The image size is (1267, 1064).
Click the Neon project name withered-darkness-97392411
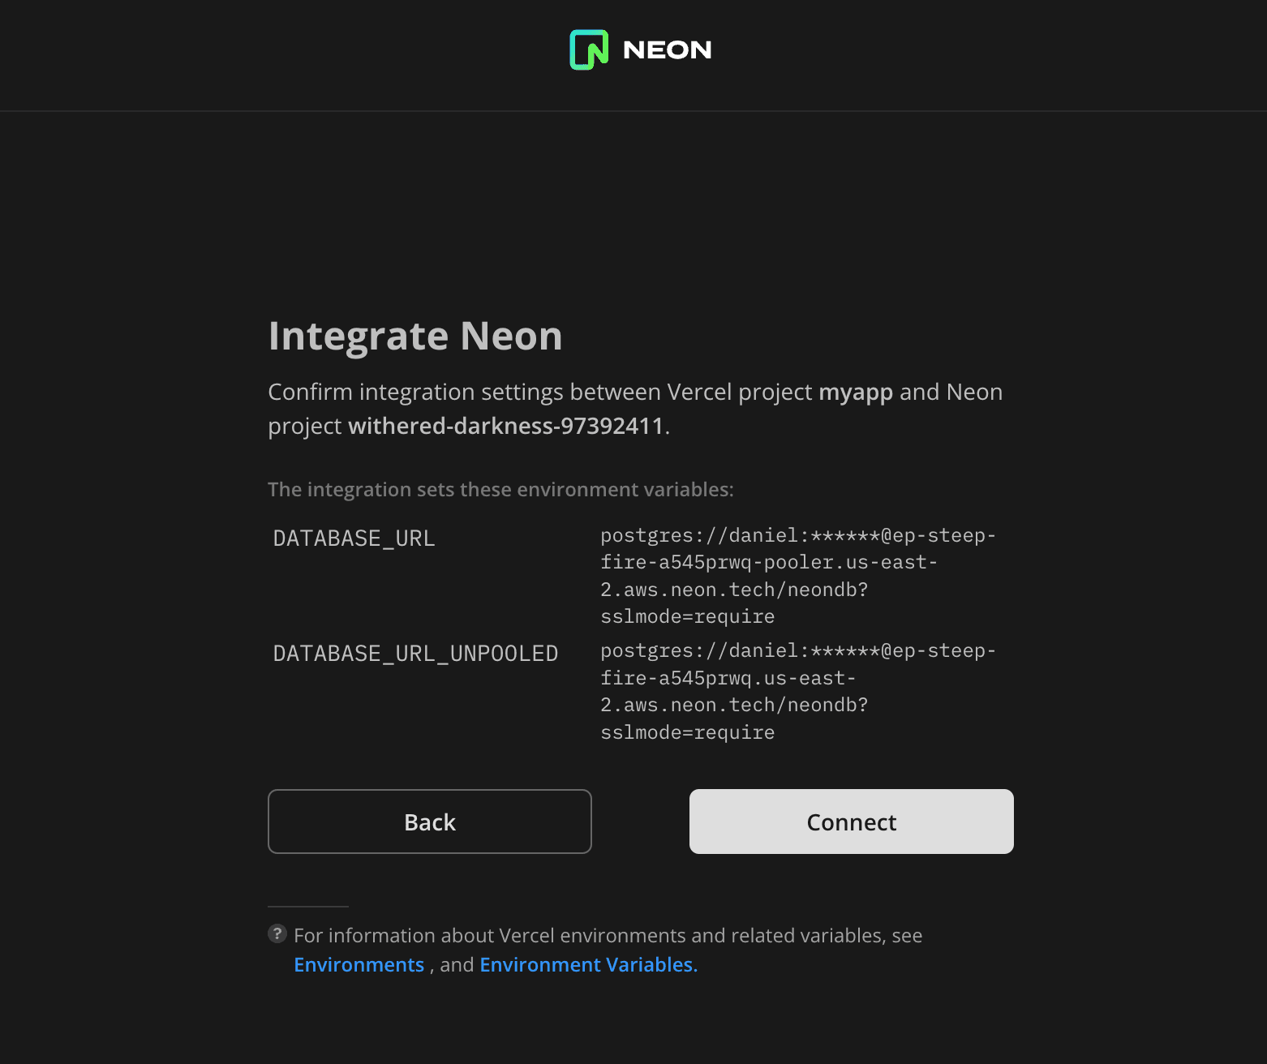pyautogui.click(x=507, y=424)
